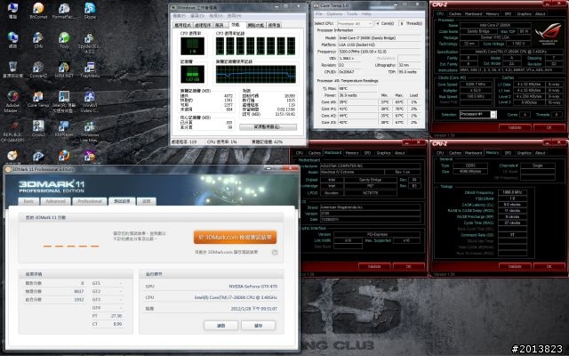The height and width of the screenshot is (356, 569).
Task: Open the BitComet desktop shortcut
Action: pos(38,11)
